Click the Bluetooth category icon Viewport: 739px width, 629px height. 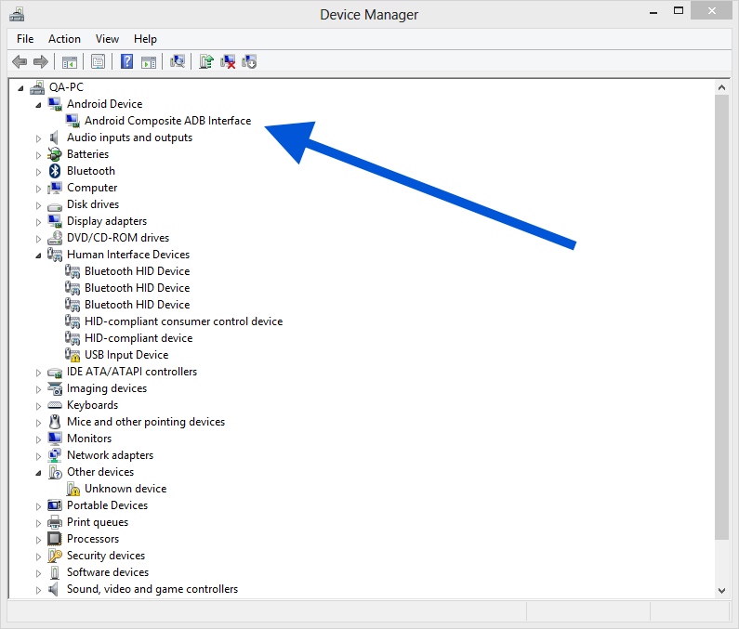55,171
